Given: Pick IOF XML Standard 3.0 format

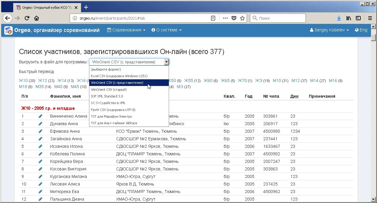Looking at the screenshot, I should point(129,96).
